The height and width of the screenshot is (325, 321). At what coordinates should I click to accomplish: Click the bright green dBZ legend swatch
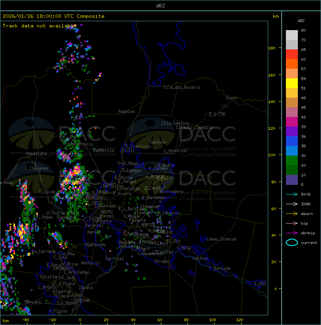[x=292, y=160]
